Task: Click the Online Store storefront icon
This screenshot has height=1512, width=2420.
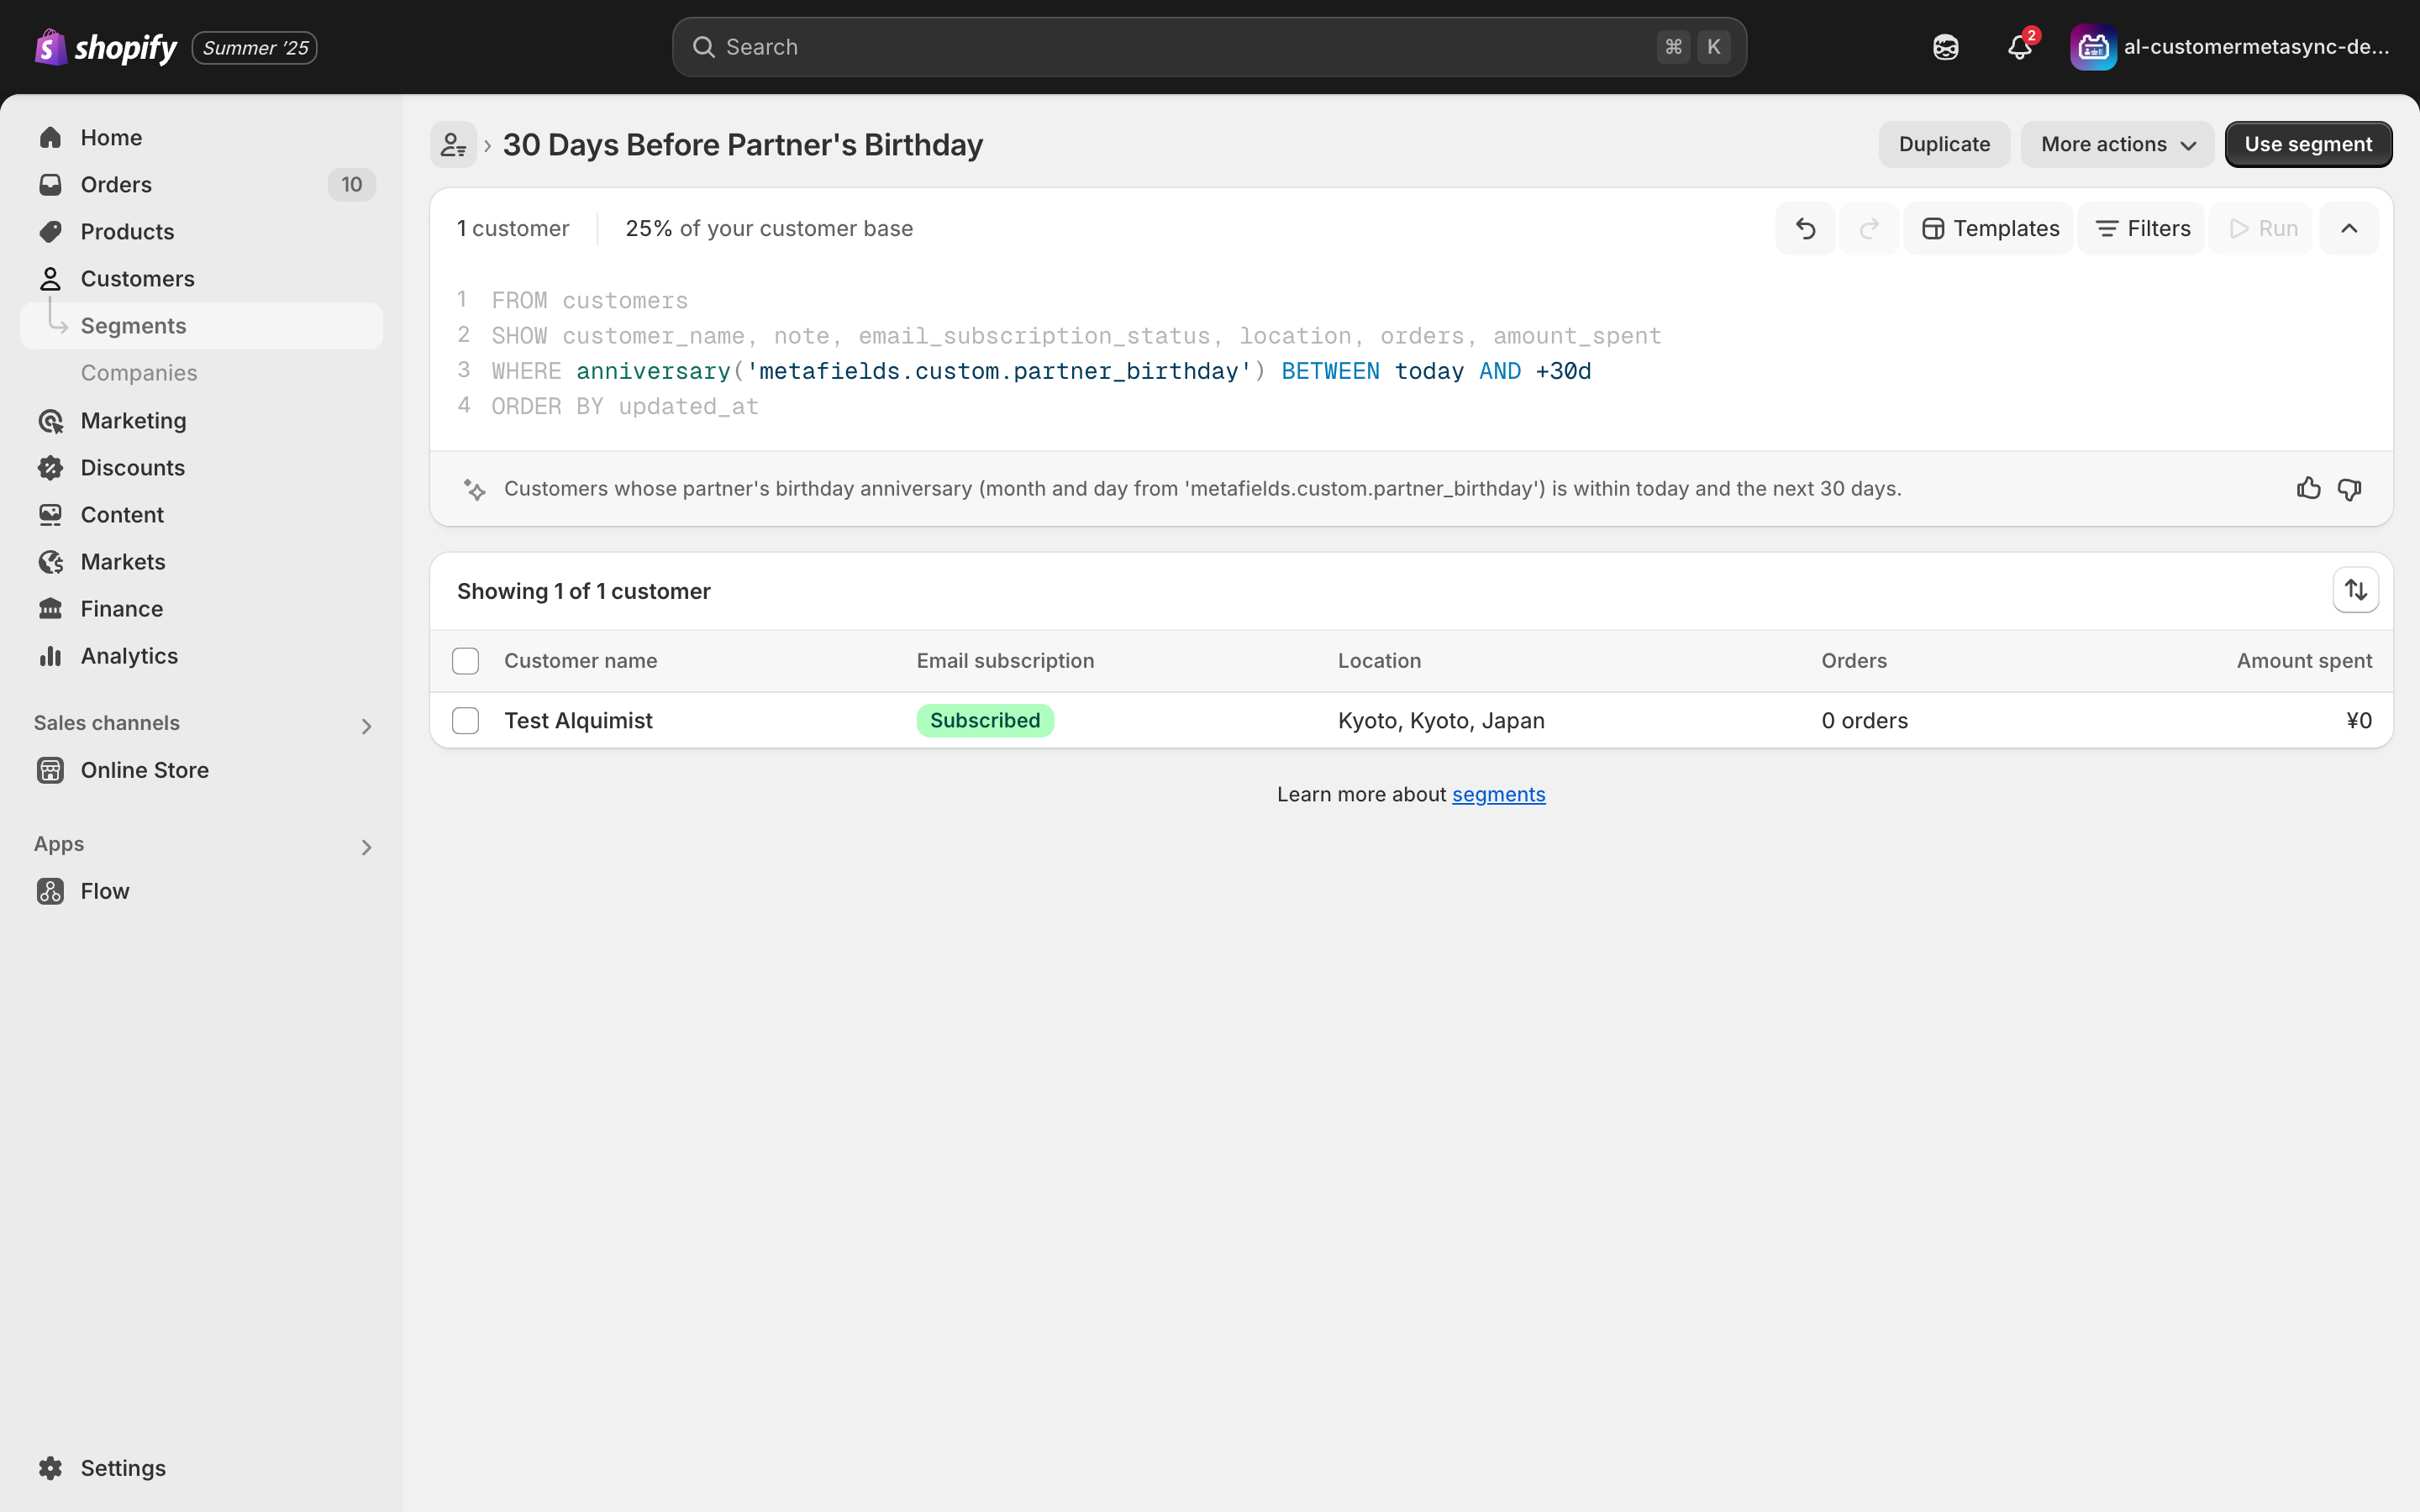Action: tap(50, 770)
